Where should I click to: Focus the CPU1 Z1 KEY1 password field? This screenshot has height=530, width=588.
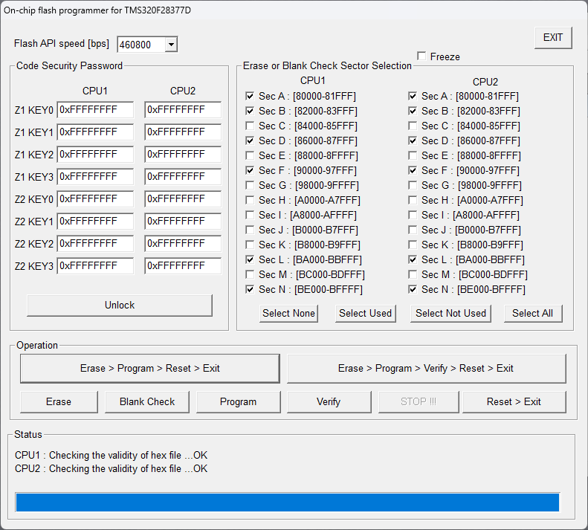click(x=95, y=132)
